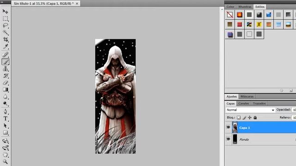The width and height of the screenshot is (296, 166).
Task: Select the Eyedropper tool
Action: pos(5,46)
